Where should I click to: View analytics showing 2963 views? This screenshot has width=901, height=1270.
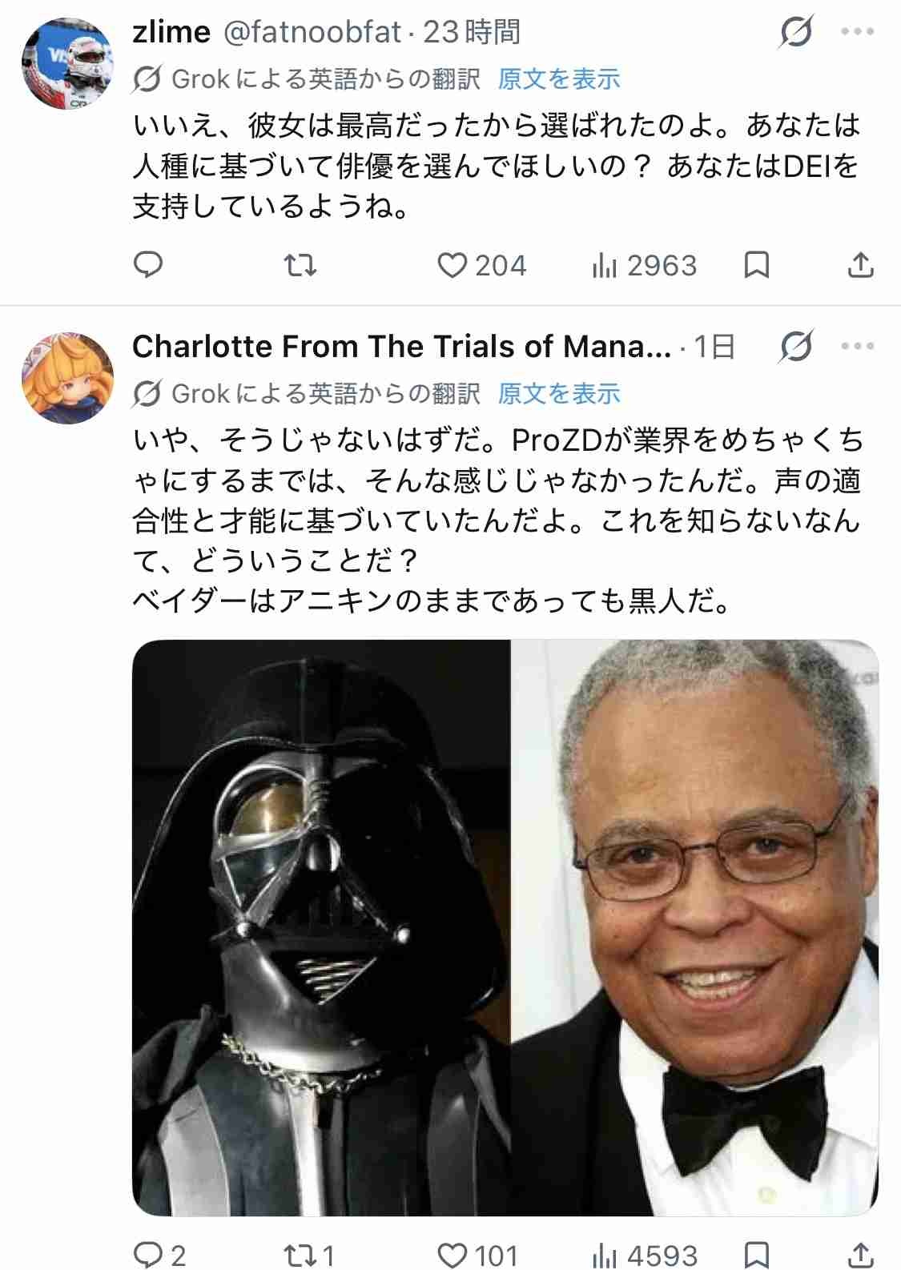(645, 265)
